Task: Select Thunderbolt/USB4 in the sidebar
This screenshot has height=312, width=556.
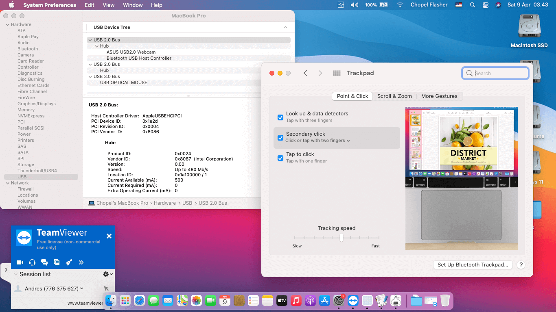Action: coord(37,171)
